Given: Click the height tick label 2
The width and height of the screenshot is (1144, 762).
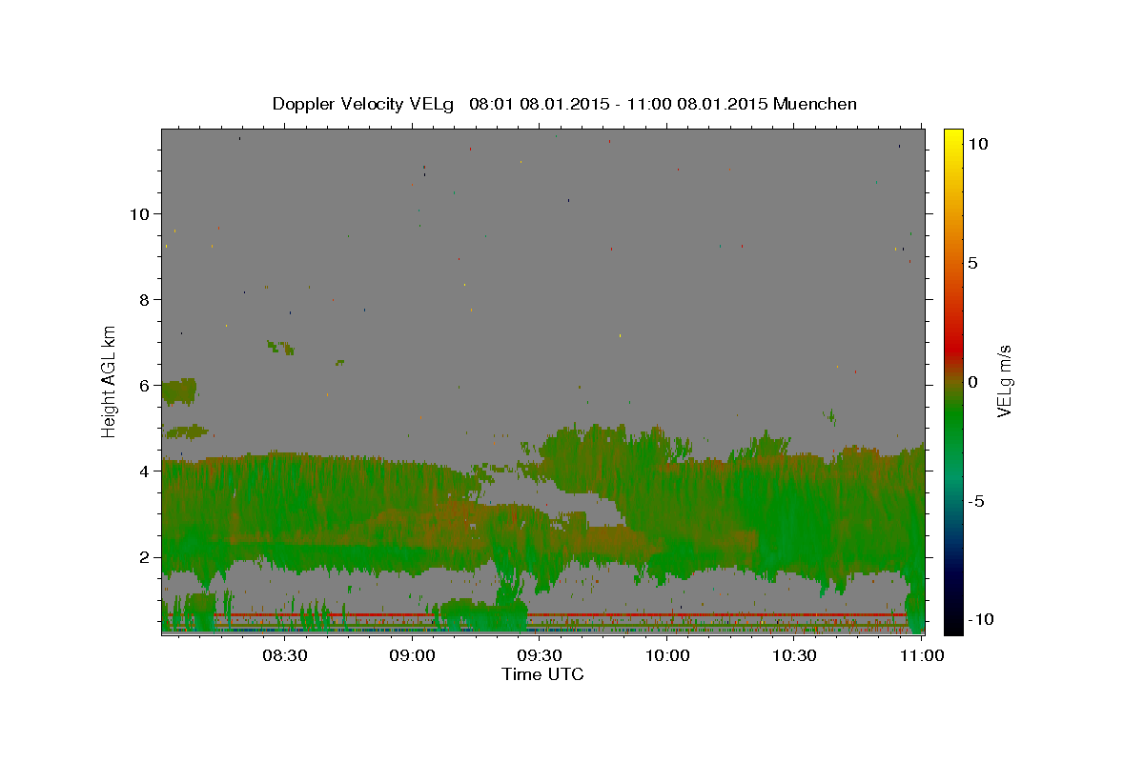Looking at the screenshot, I should click(143, 556).
